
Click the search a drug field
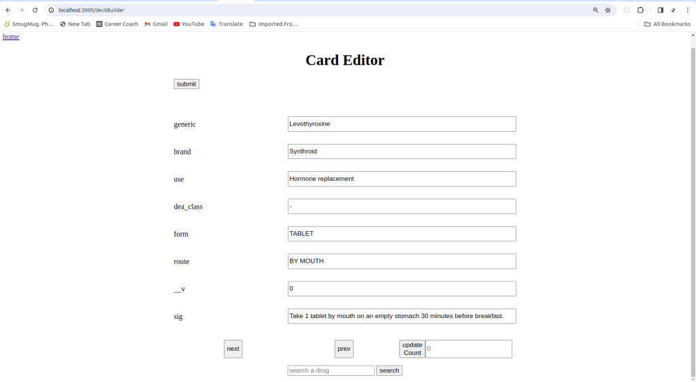(331, 370)
